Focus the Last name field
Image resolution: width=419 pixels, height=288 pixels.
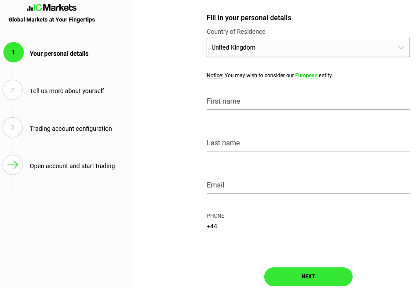[x=308, y=143]
